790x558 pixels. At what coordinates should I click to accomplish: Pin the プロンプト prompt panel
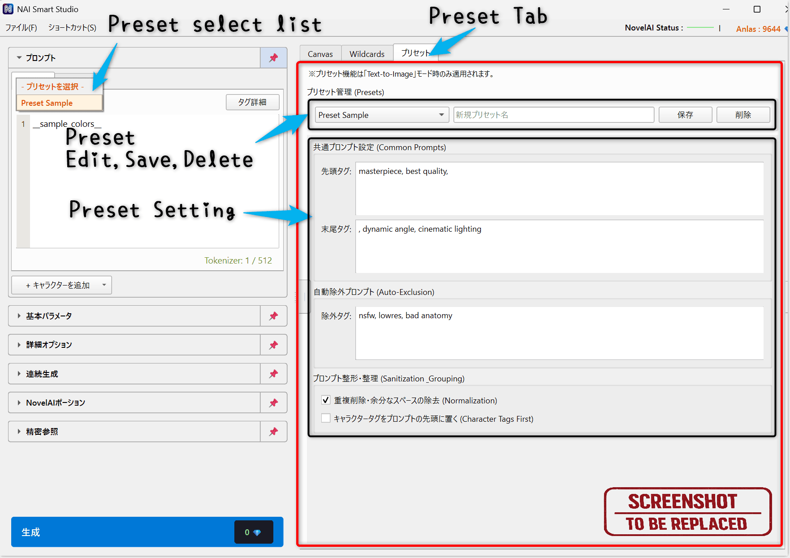tap(273, 57)
